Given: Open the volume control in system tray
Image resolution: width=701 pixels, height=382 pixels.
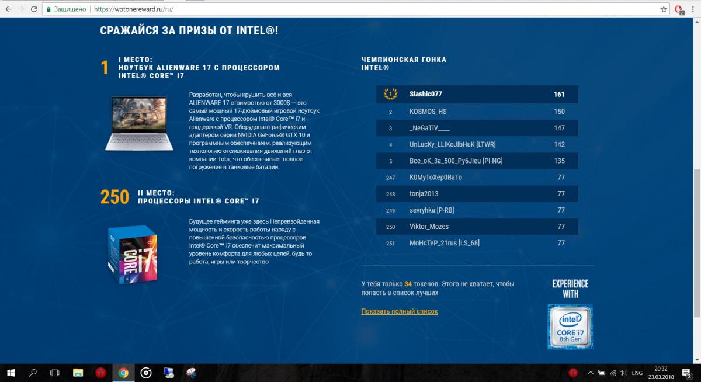Looking at the screenshot, I should click(x=624, y=373).
